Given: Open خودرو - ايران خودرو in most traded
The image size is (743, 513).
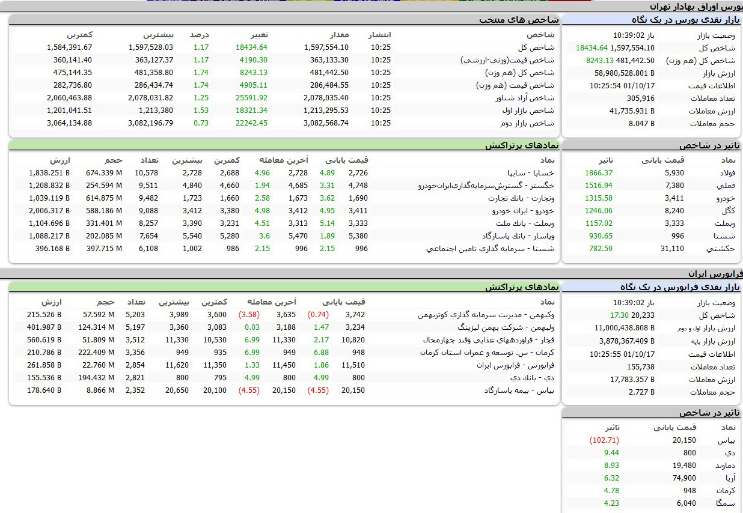Looking at the screenshot, I should pos(523,210).
